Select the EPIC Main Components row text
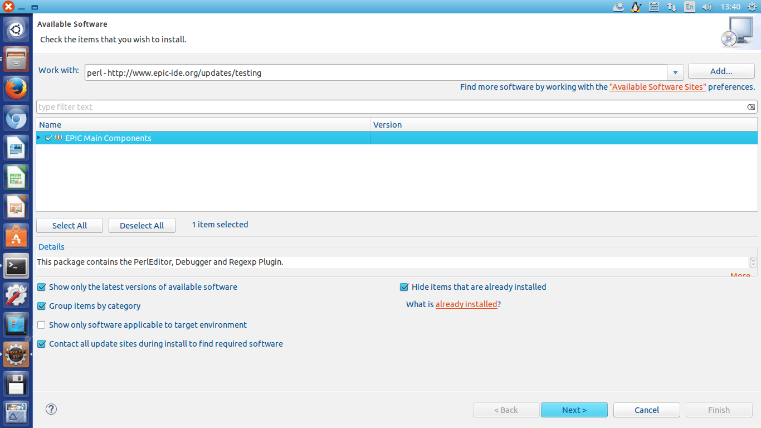Image resolution: width=761 pixels, height=428 pixels. pyautogui.click(x=108, y=138)
